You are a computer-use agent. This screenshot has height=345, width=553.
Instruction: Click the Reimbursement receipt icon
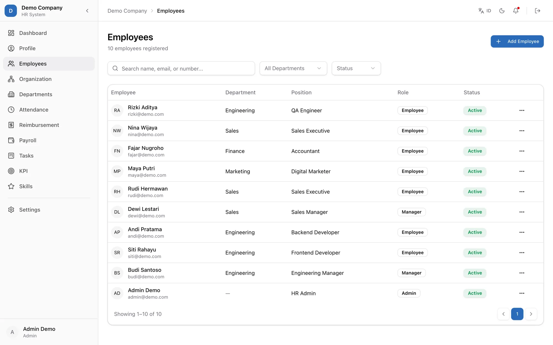pyautogui.click(x=11, y=125)
